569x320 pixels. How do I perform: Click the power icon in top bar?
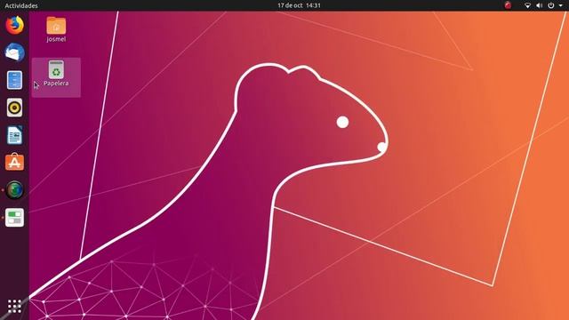point(551,5)
